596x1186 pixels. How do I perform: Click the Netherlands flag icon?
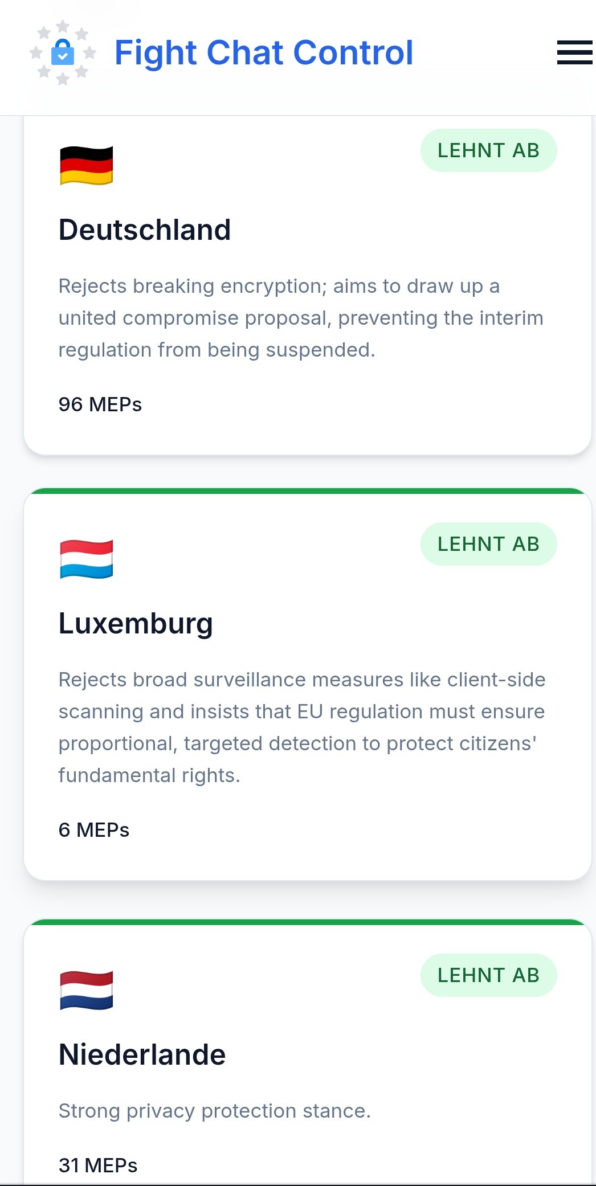[87, 991]
